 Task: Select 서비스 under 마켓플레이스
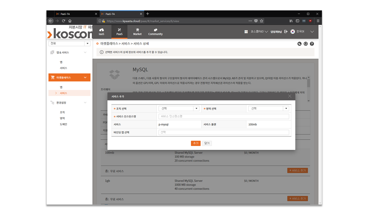(x=70, y=93)
